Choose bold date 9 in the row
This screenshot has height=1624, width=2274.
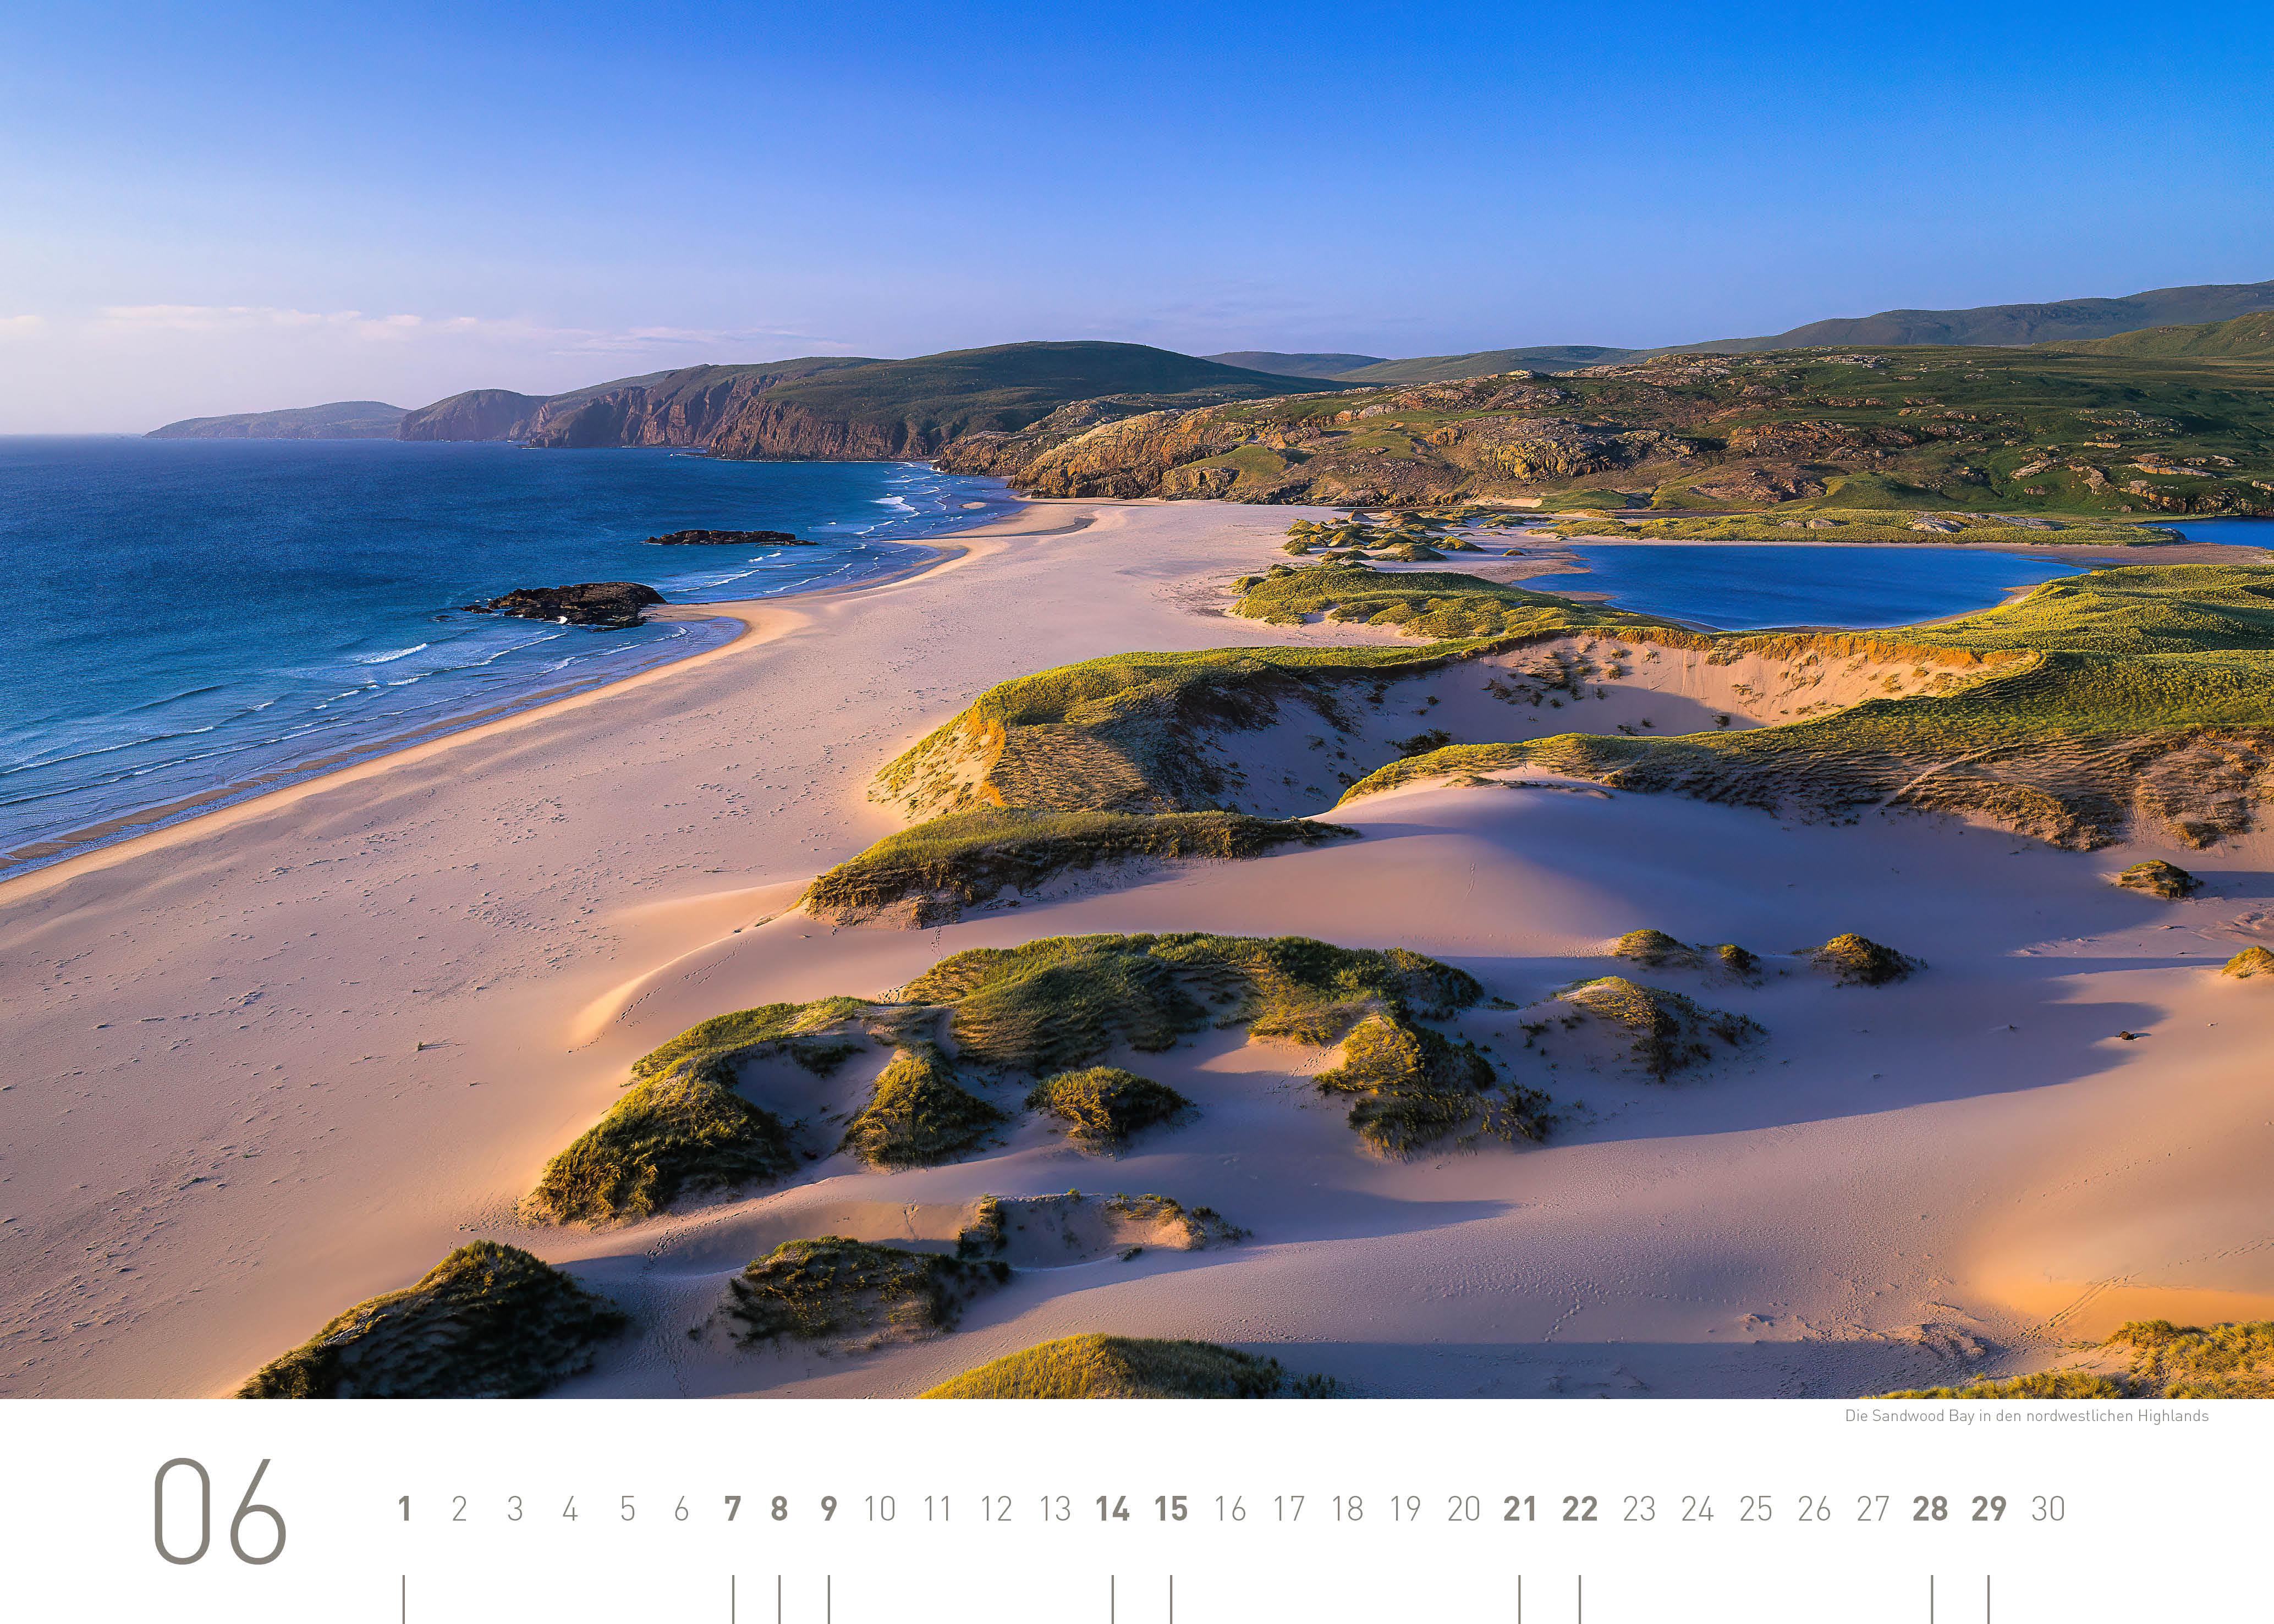(x=829, y=1508)
